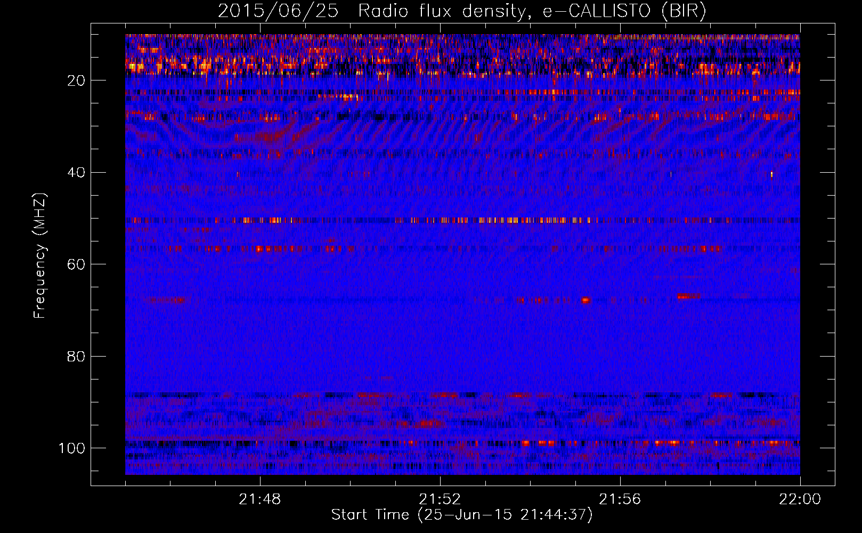Click the 80 frequency tick label

pyautogui.click(x=77, y=356)
